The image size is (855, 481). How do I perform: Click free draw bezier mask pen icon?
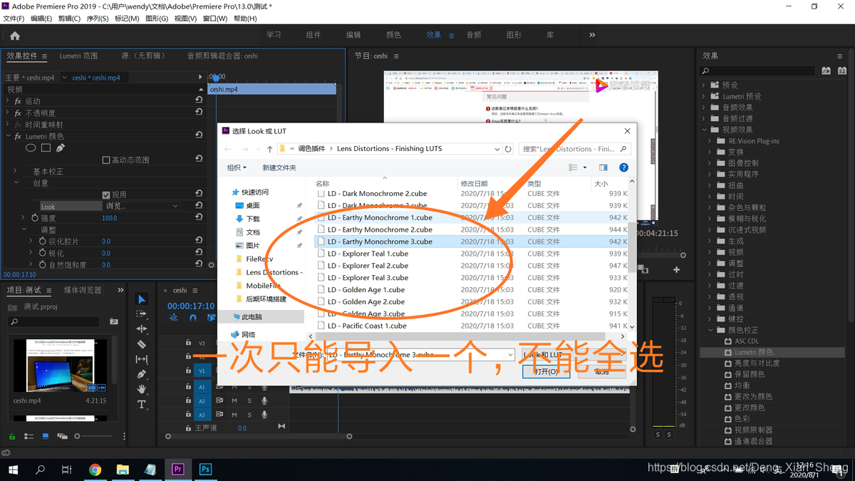coord(61,148)
